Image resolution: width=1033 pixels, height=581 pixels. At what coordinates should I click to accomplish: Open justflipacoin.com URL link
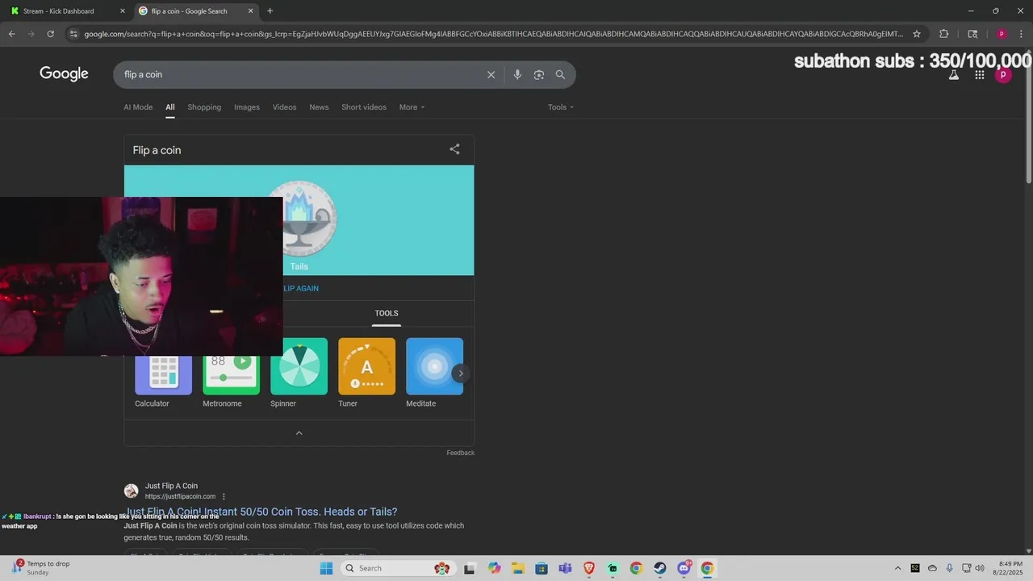point(180,496)
